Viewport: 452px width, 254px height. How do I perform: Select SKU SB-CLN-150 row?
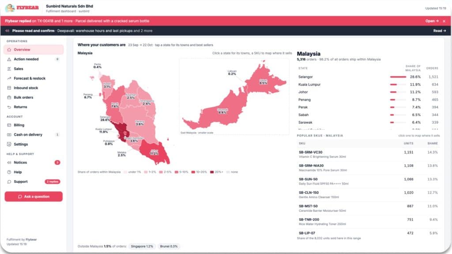coord(368,195)
